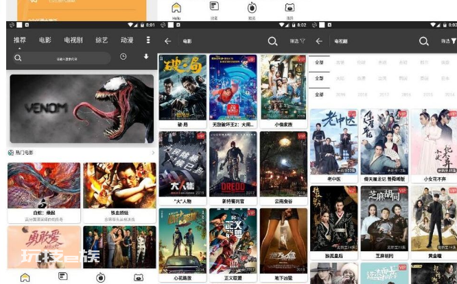Screen dimensions: 457x284
Task: Go back from the 电影 screen
Action: [168, 41]
